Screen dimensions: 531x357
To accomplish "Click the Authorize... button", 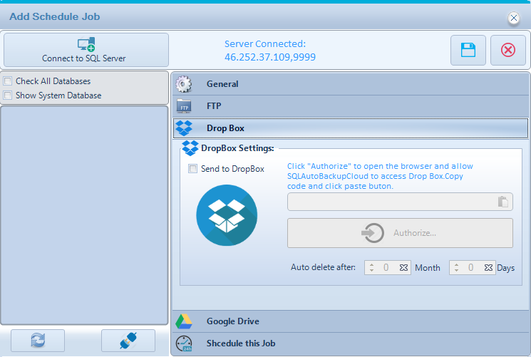I will point(400,233).
